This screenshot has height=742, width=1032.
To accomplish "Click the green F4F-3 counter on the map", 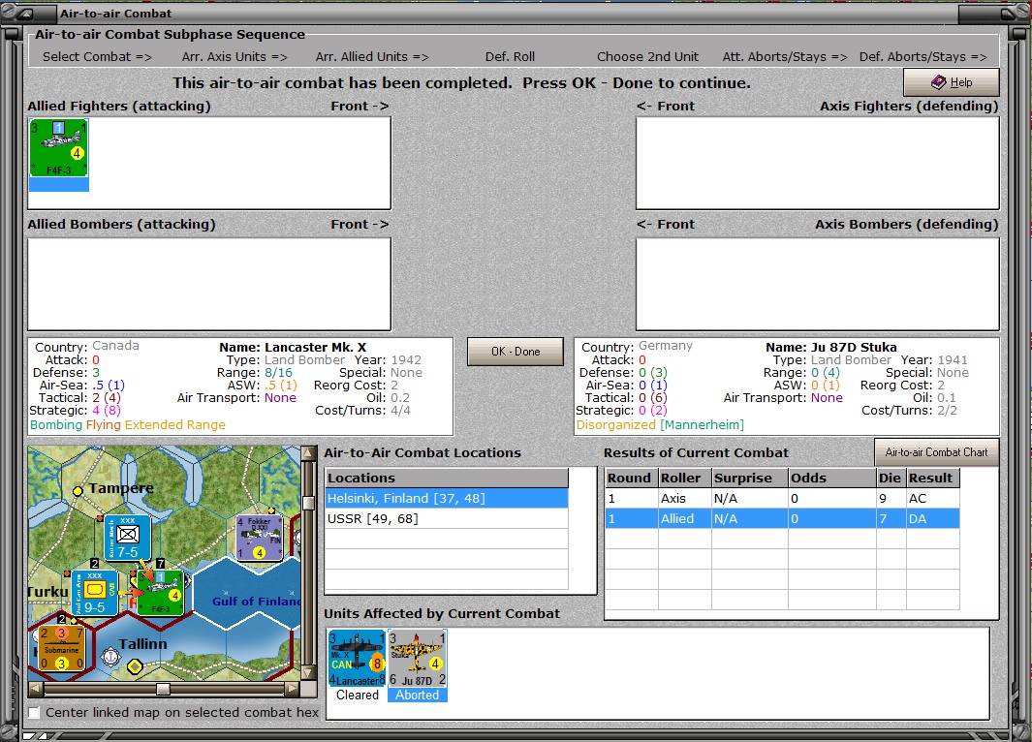I will point(160,593).
